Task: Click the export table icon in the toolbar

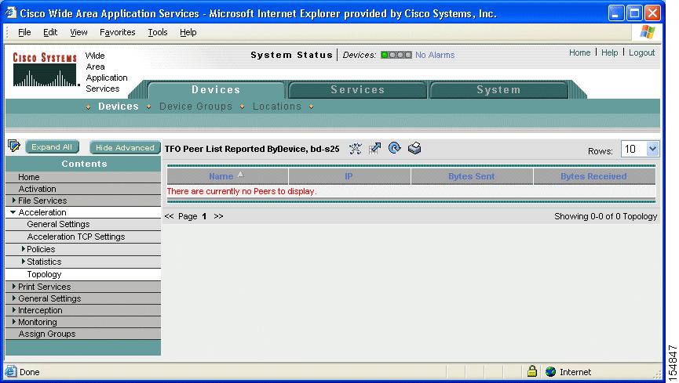Action: tap(374, 149)
